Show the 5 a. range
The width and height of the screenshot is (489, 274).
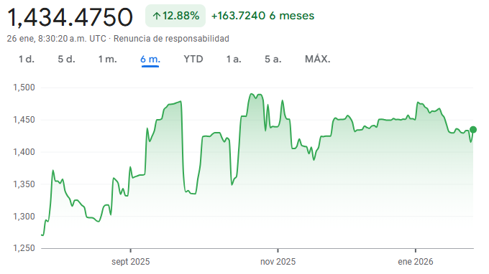point(273,59)
